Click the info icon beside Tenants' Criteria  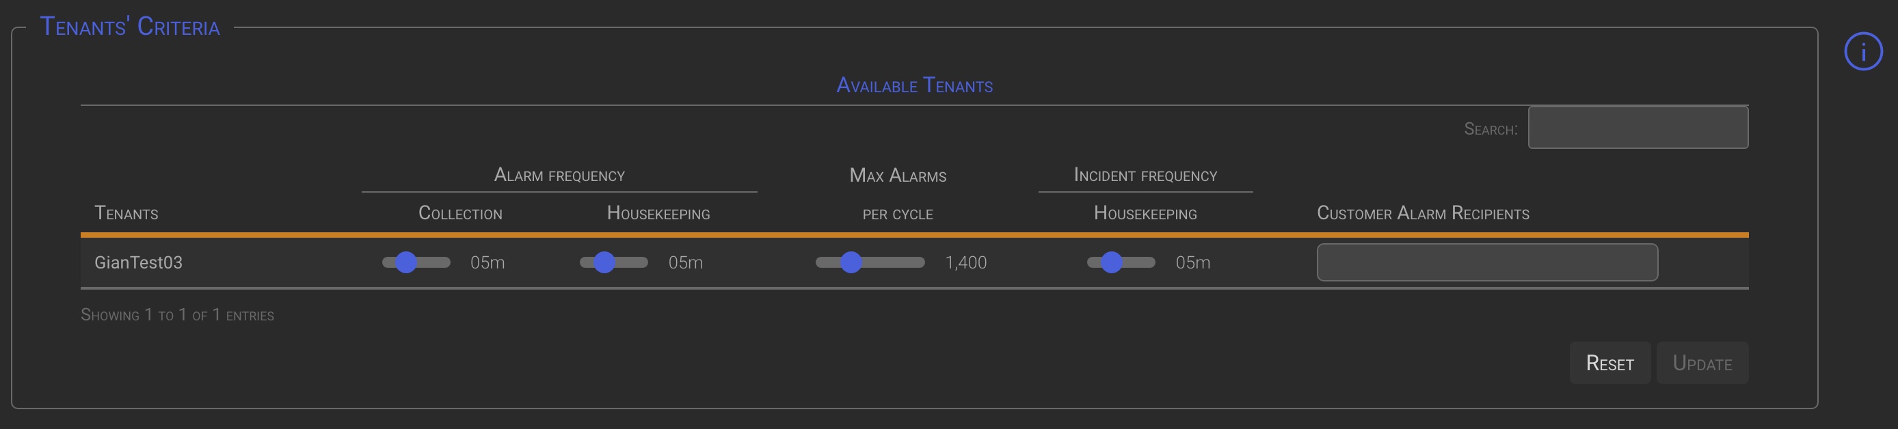pyautogui.click(x=1862, y=51)
